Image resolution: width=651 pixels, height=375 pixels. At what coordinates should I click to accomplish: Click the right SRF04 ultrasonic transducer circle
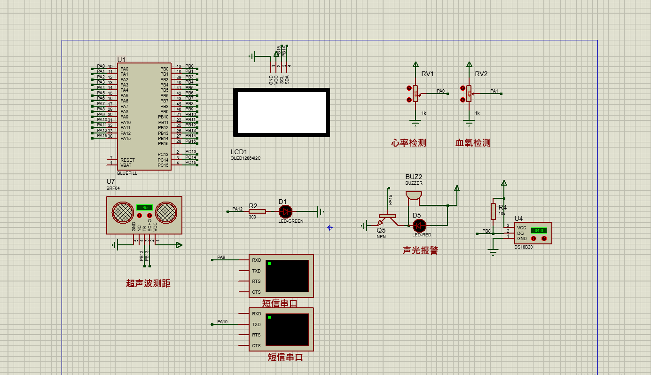point(166,213)
